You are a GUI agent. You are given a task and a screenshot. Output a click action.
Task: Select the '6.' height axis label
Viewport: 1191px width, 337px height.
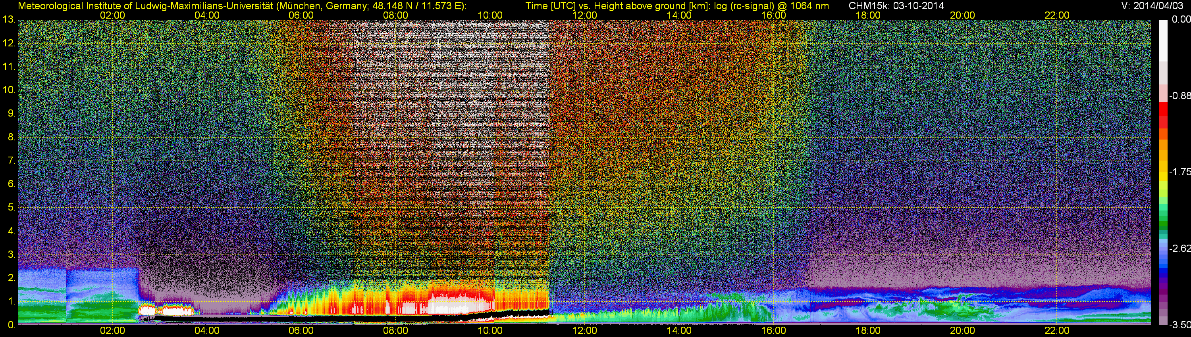[x=11, y=184]
